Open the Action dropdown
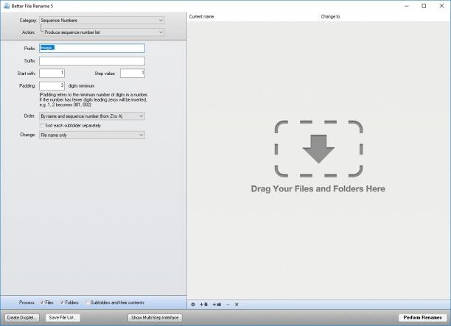The width and height of the screenshot is (451, 326). 104,32
